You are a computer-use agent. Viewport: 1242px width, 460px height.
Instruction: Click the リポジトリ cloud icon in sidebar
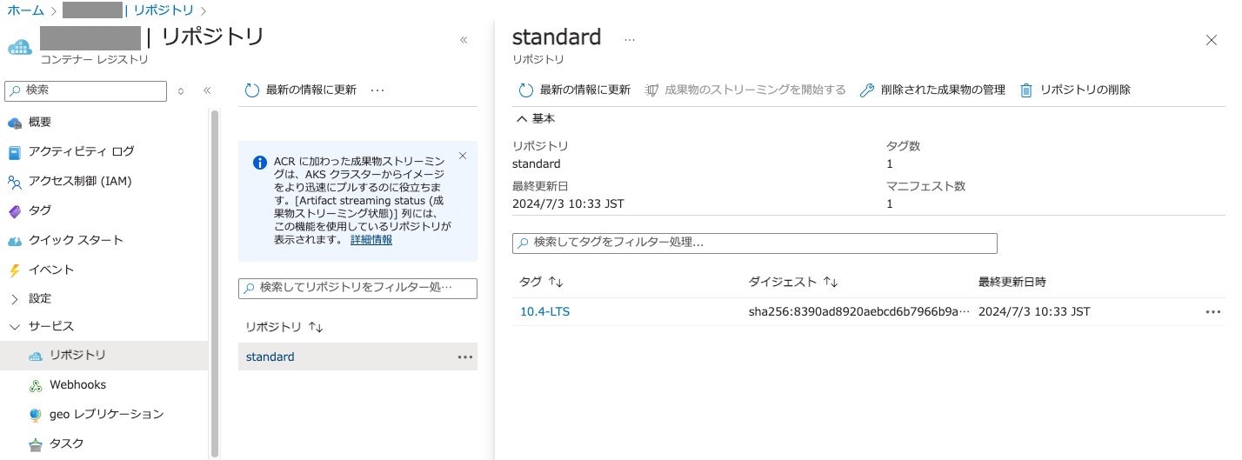pyautogui.click(x=36, y=356)
